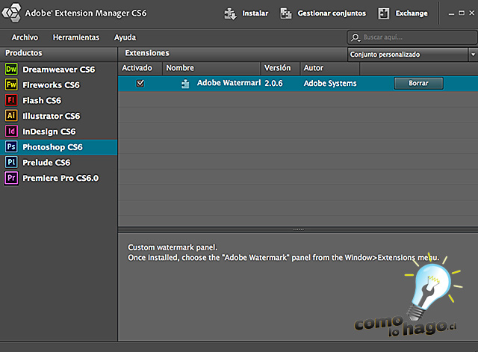Sort by the Activado column header
The width and height of the screenshot is (478, 352).
[x=140, y=68]
